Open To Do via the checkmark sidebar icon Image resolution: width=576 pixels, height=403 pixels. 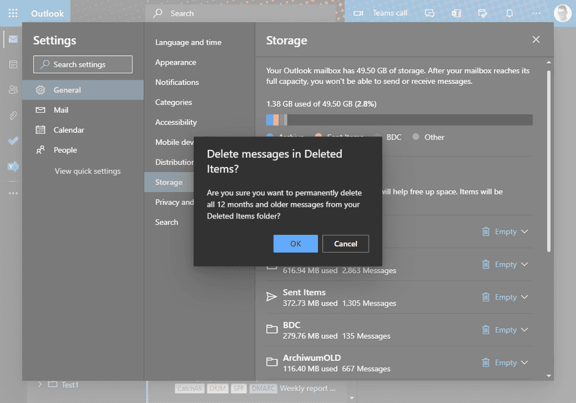(13, 141)
